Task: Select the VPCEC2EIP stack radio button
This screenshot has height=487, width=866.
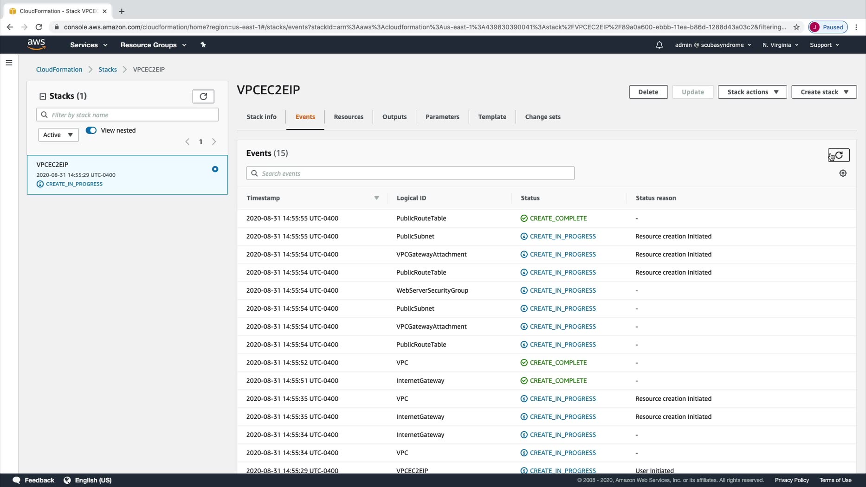Action: [x=215, y=169]
